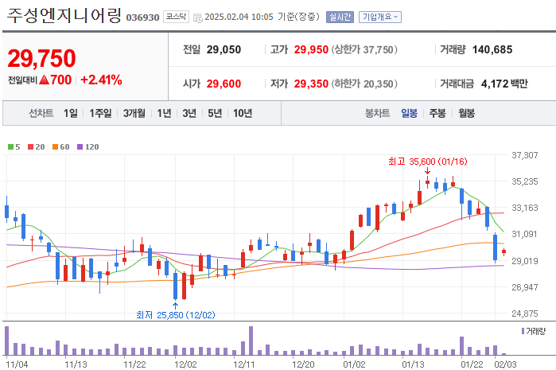Click the current price 29,750
This screenshot has width=556, height=370.
coord(41,59)
